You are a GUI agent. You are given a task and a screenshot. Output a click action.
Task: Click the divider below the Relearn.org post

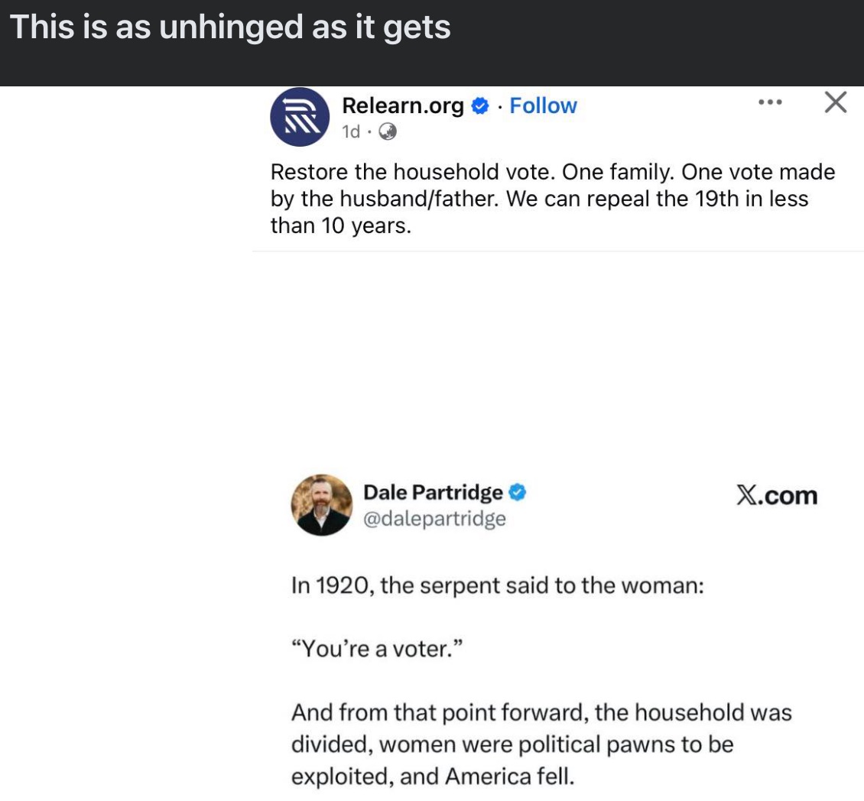click(557, 250)
